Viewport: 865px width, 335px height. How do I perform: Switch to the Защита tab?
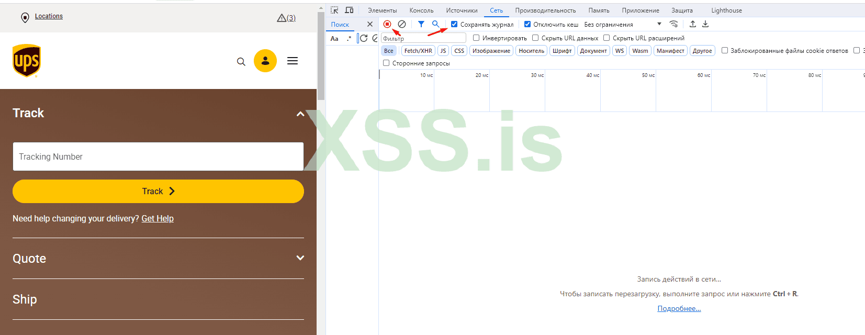pyautogui.click(x=682, y=10)
